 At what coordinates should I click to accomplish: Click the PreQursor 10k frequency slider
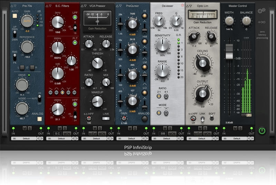point(120,50)
